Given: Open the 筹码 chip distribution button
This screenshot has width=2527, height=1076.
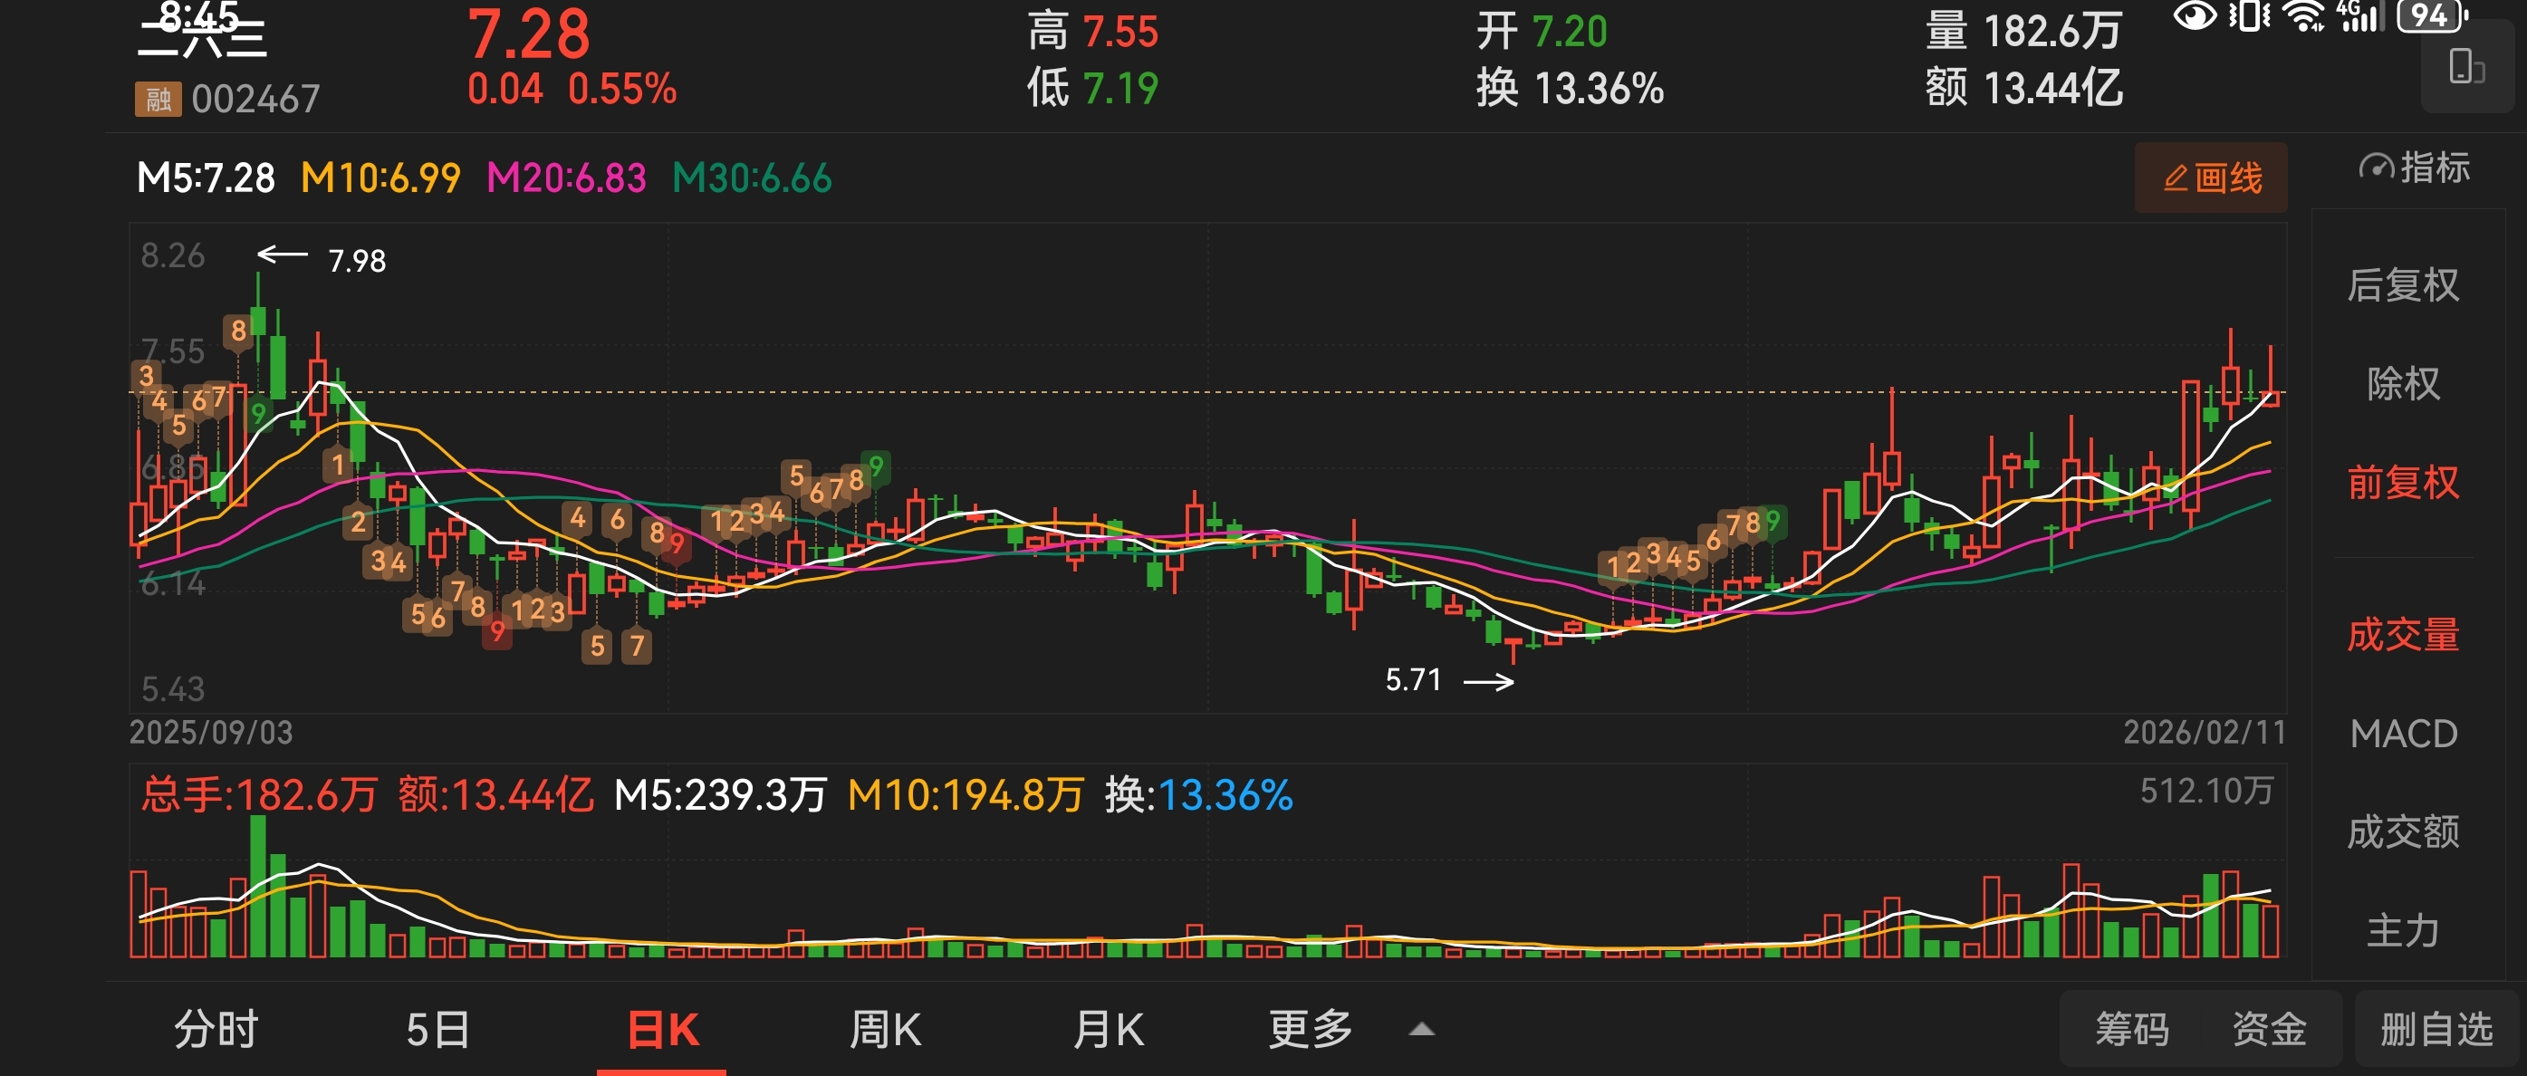Looking at the screenshot, I should point(2132,1030).
